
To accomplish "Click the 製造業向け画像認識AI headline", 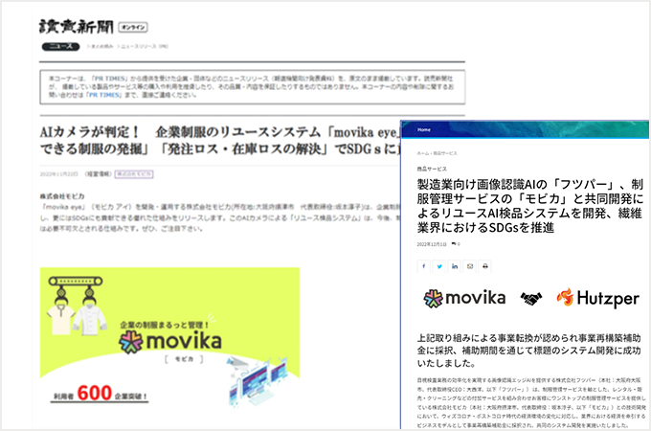I will click(530, 206).
